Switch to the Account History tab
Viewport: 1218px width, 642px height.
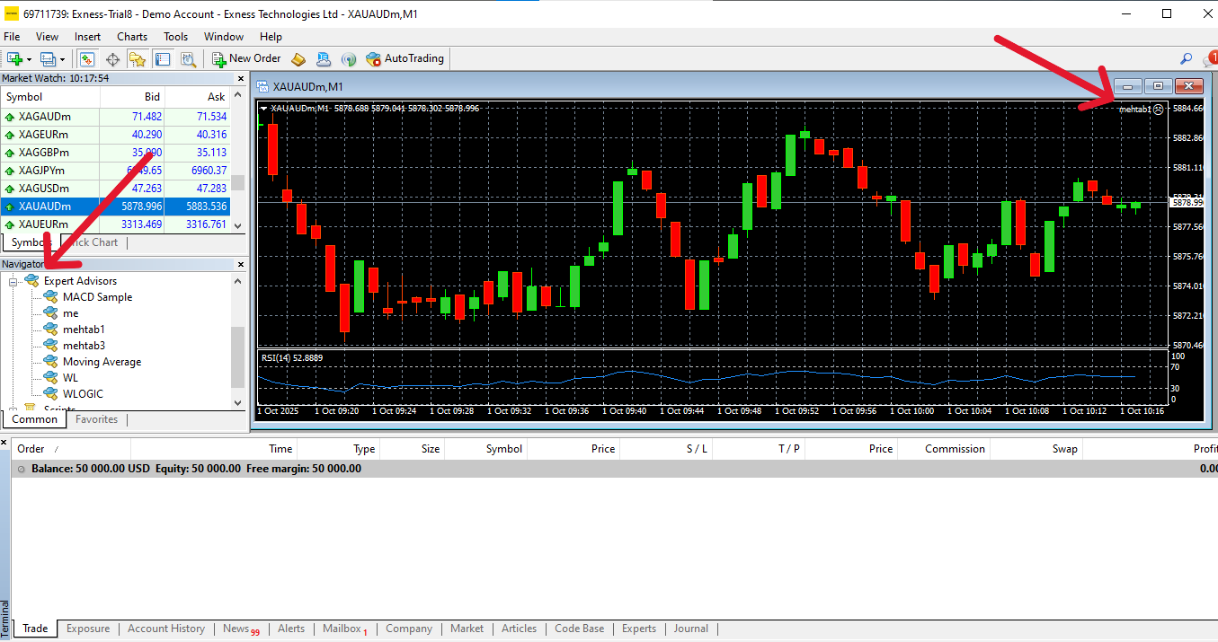pos(165,629)
